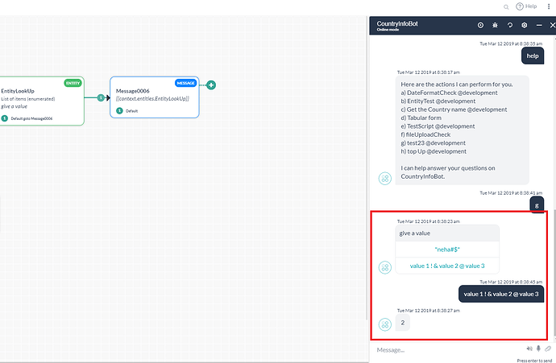The image size is (556, 363).
Task: Click the refresh conversation icon
Action: coord(510,26)
